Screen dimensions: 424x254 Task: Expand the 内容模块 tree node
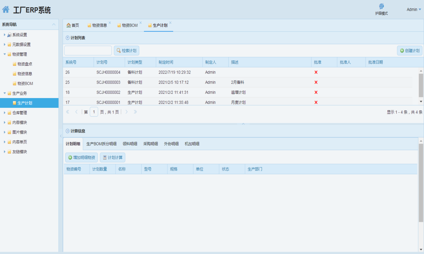(x=5, y=122)
